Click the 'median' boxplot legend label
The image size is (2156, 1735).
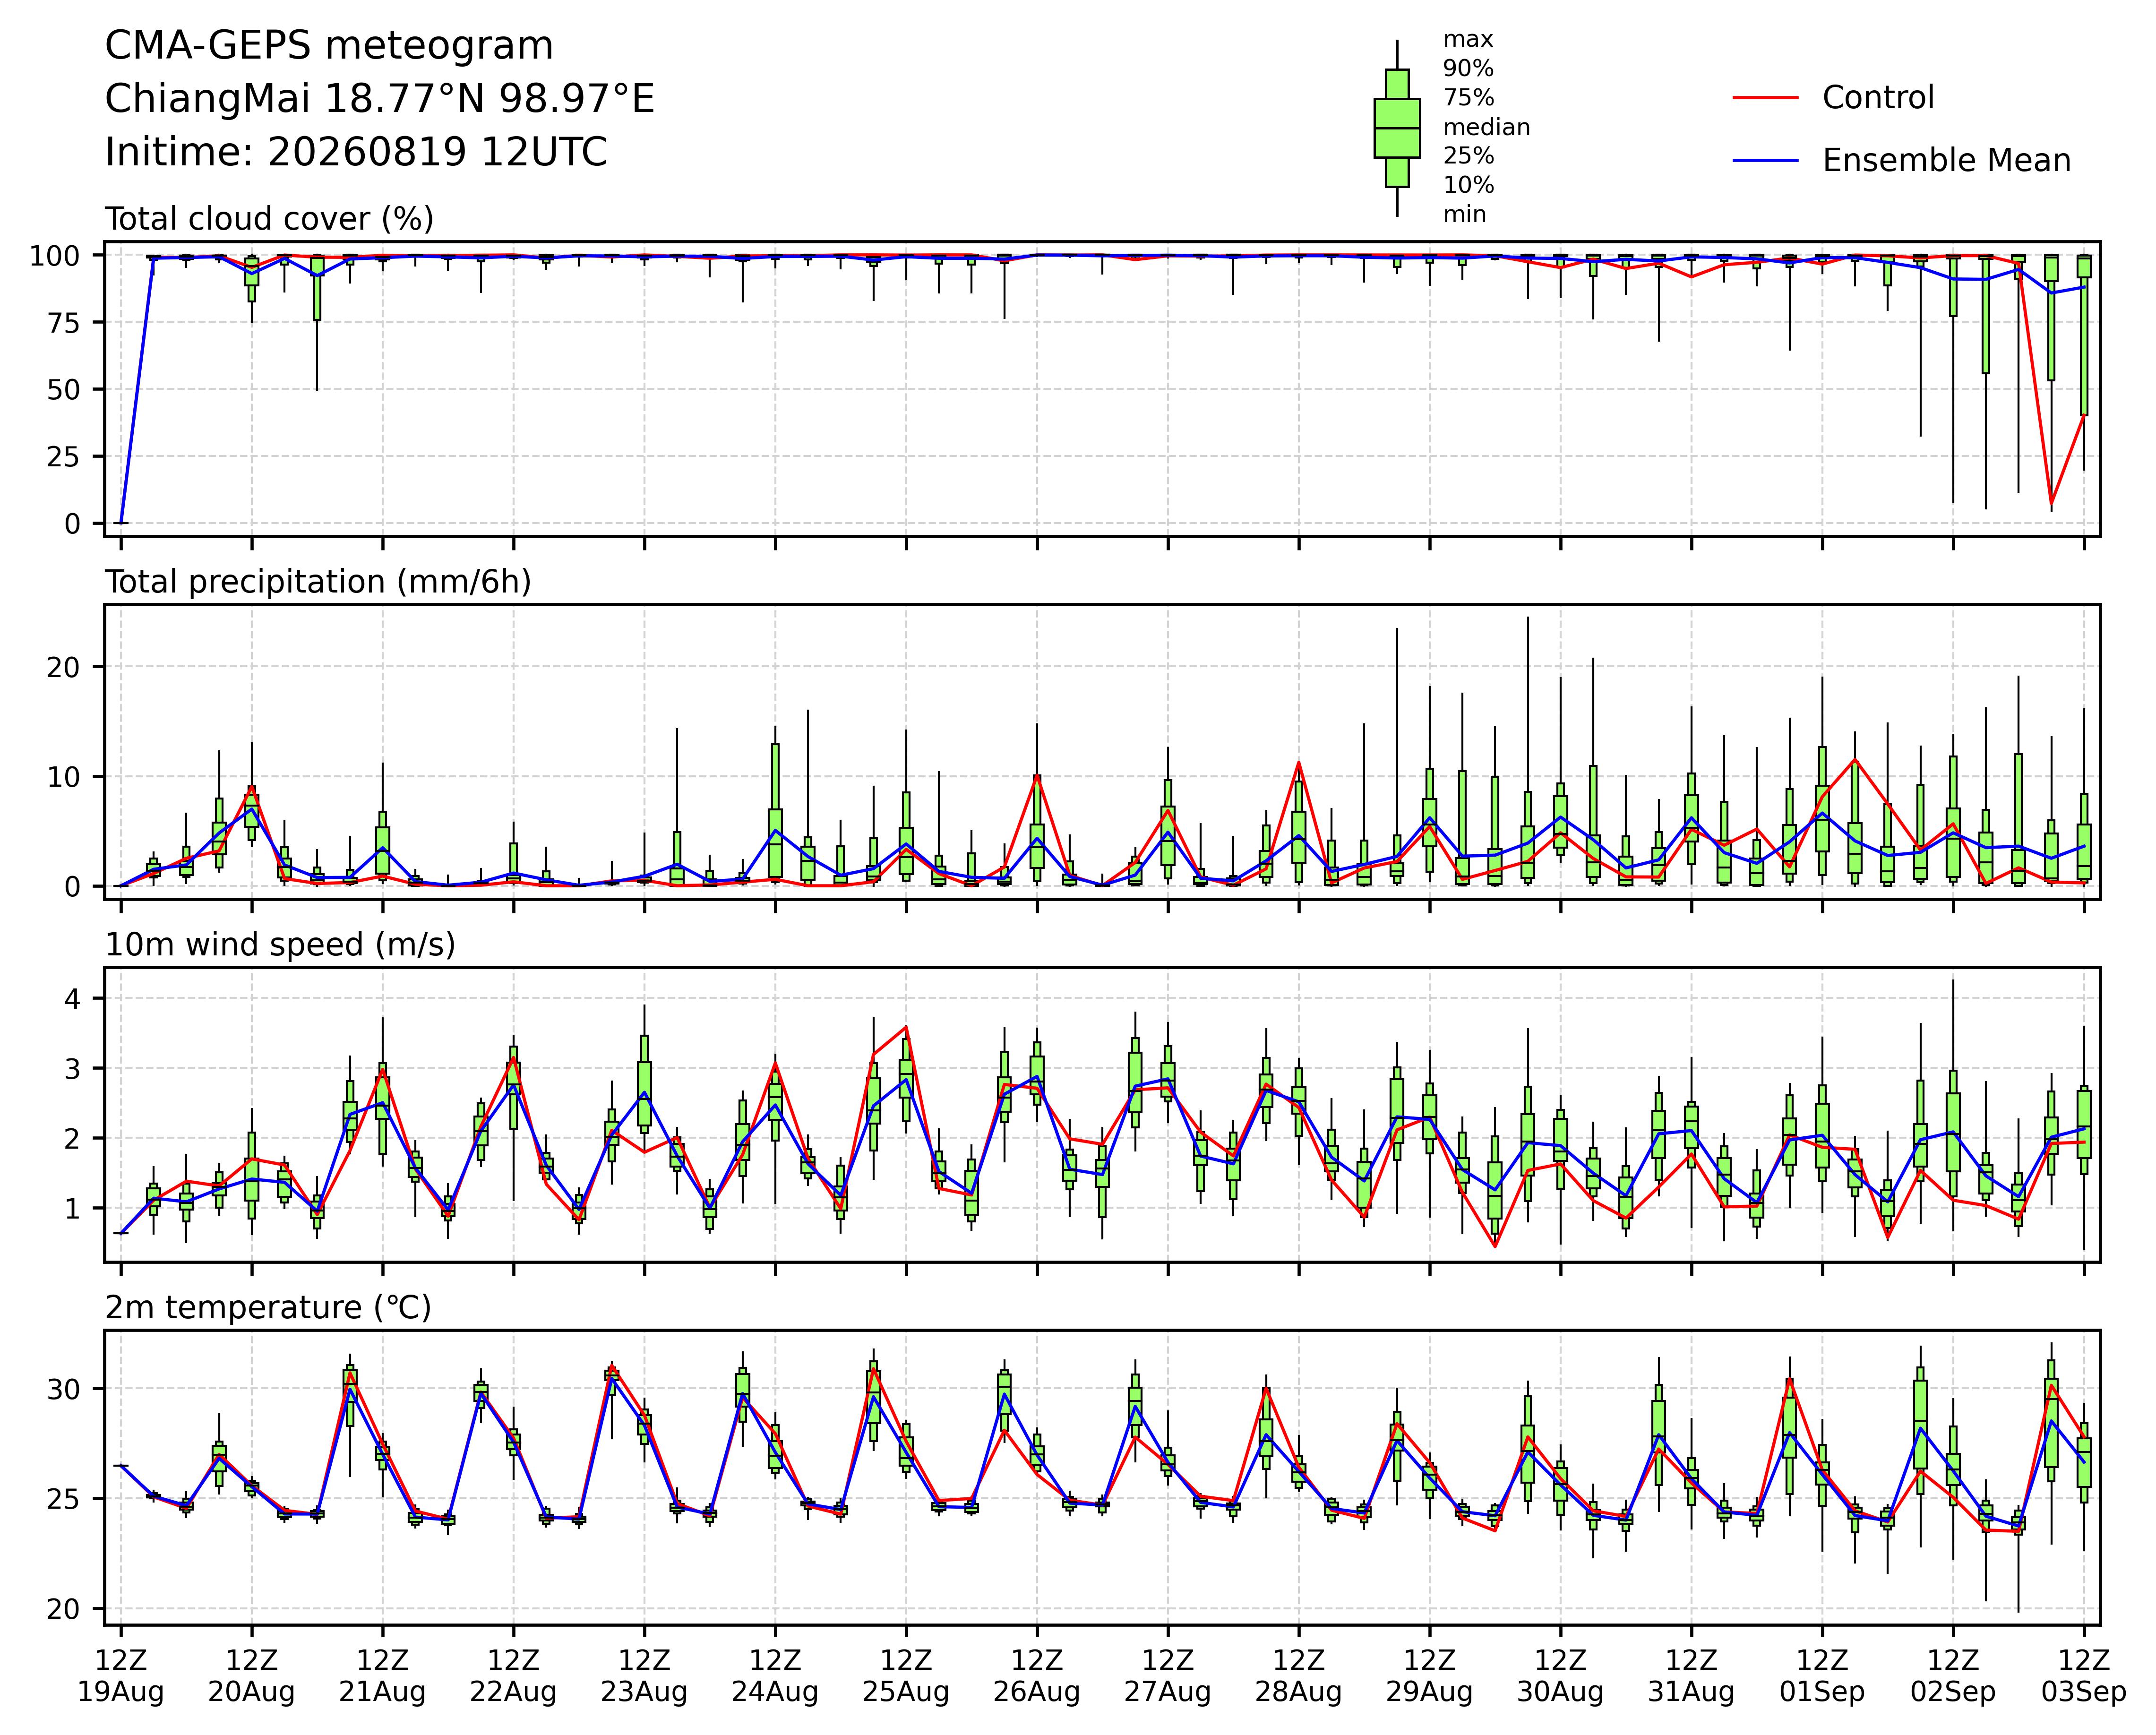[x=1486, y=127]
